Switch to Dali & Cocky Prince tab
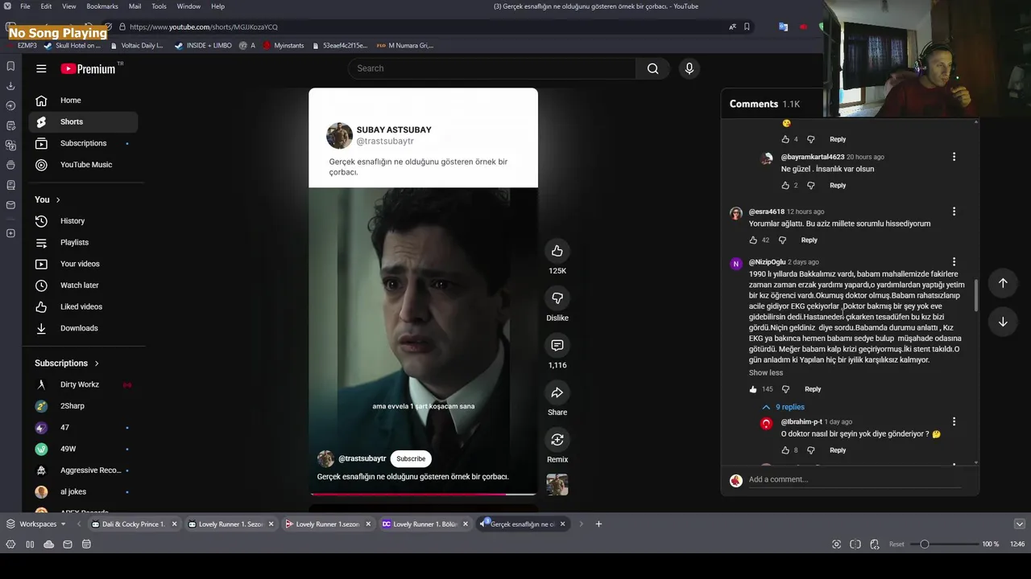The image size is (1031, 579). click(x=134, y=524)
